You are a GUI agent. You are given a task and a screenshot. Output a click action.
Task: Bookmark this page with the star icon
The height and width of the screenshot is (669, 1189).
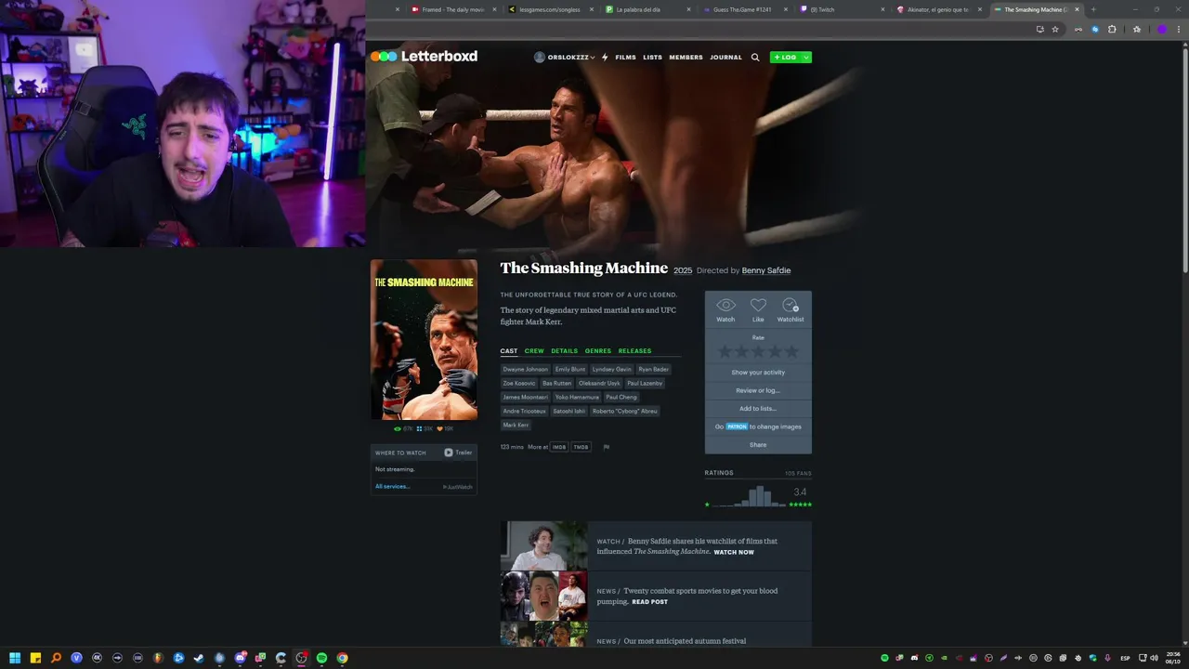tap(1055, 29)
